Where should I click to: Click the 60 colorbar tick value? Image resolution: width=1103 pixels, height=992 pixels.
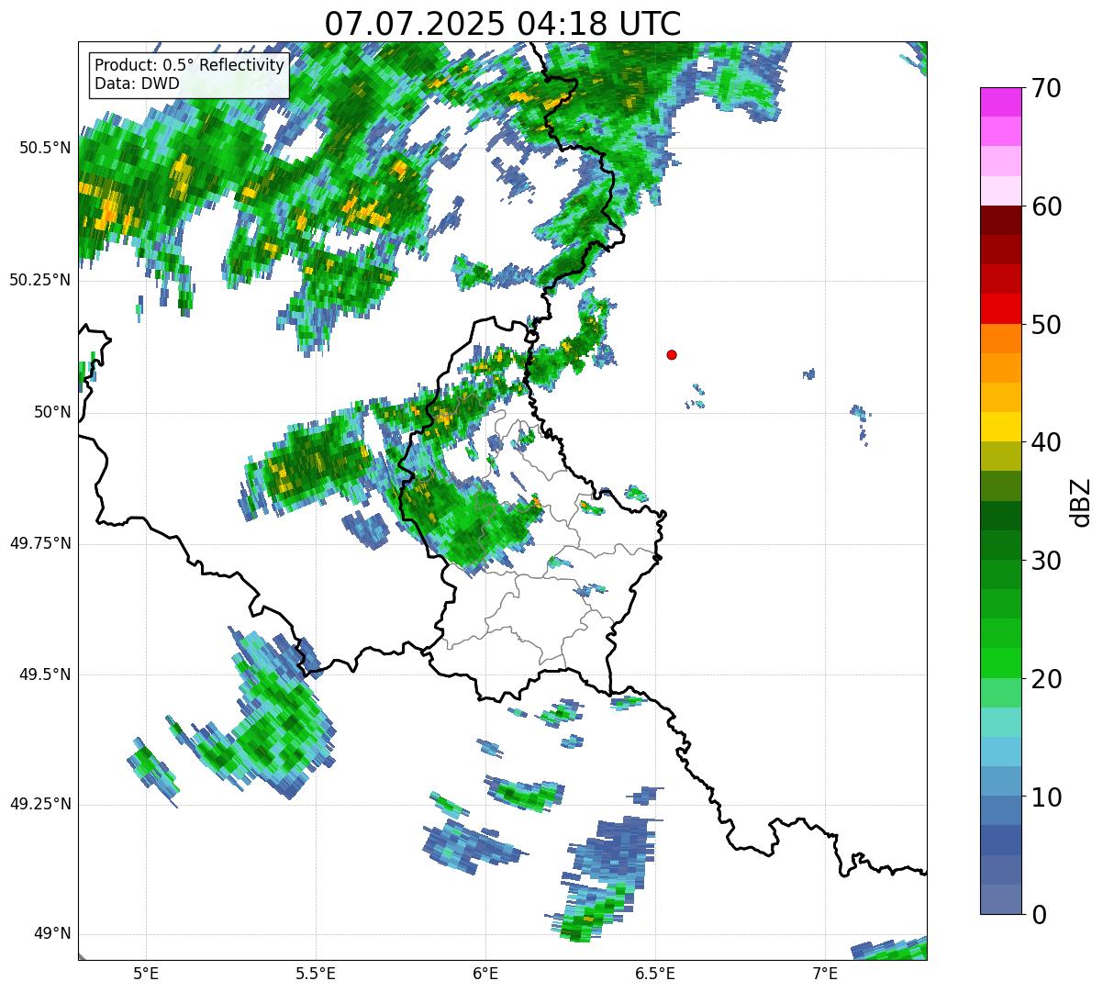tap(1046, 206)
